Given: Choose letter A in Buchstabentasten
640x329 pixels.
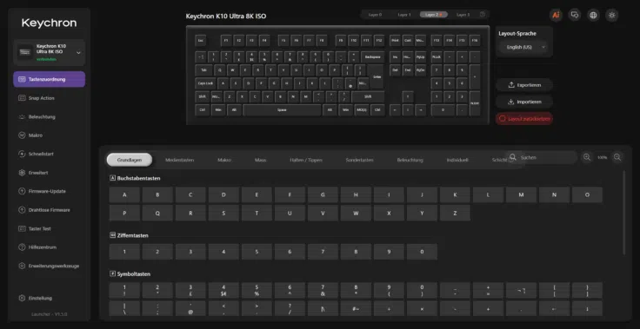Looking at the screenshot, I should click(124, 194).
